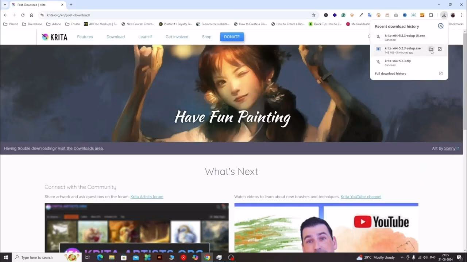Click the Krita logo in the site header

(55, 37)
